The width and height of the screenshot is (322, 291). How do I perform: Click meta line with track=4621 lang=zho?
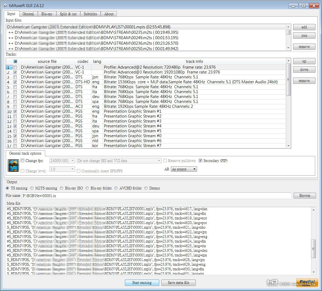[x=106, y=228]
